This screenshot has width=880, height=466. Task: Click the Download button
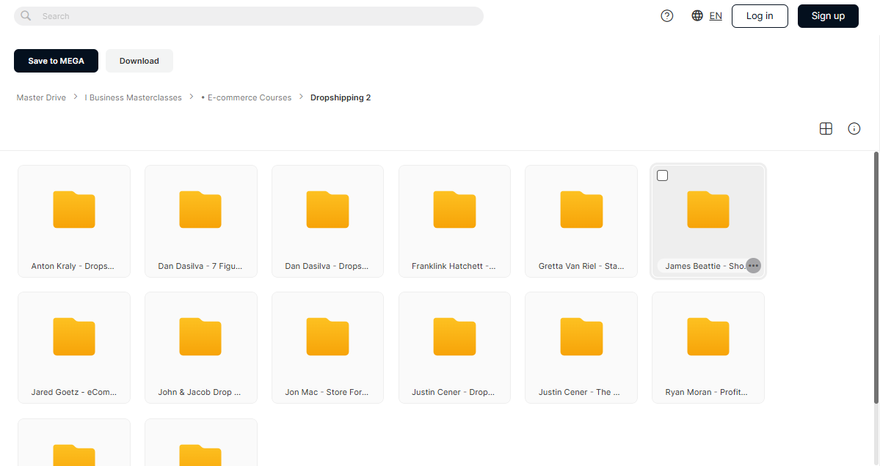pyautogui.click(x=139, y=61)
